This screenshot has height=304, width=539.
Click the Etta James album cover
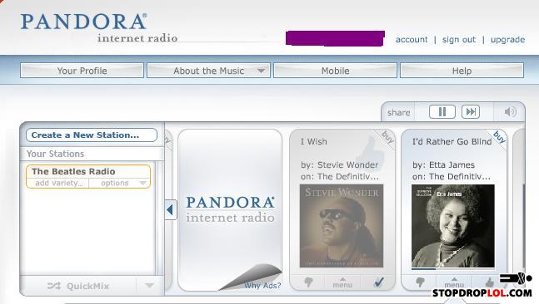click(453, 226)
